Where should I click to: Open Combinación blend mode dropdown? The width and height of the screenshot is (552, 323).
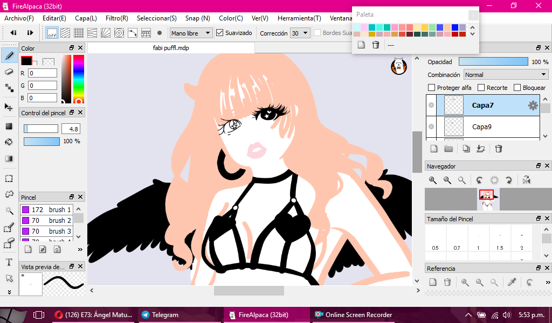(x=506, y=74)
